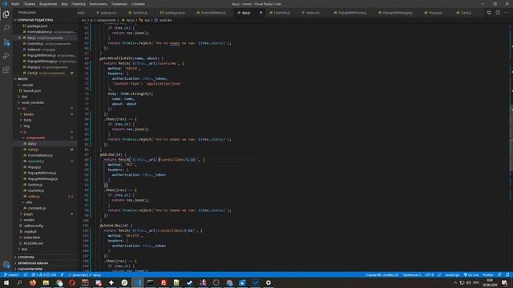Open the Выделение menu

click(48, 4)
